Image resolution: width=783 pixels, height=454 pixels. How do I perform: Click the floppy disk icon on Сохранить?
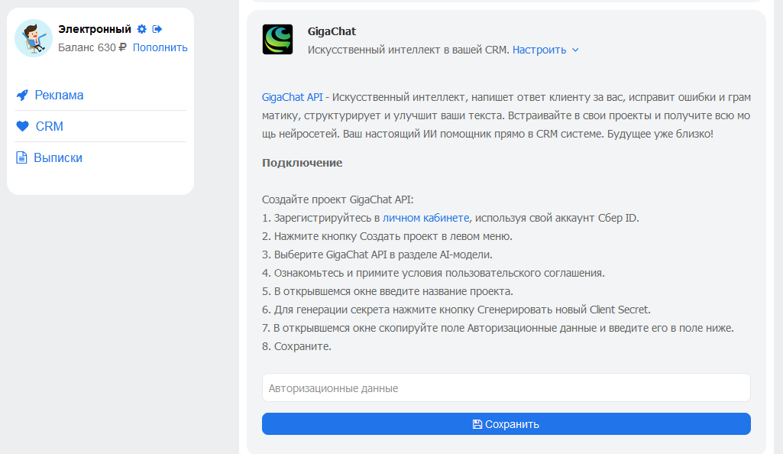point(477,424)
